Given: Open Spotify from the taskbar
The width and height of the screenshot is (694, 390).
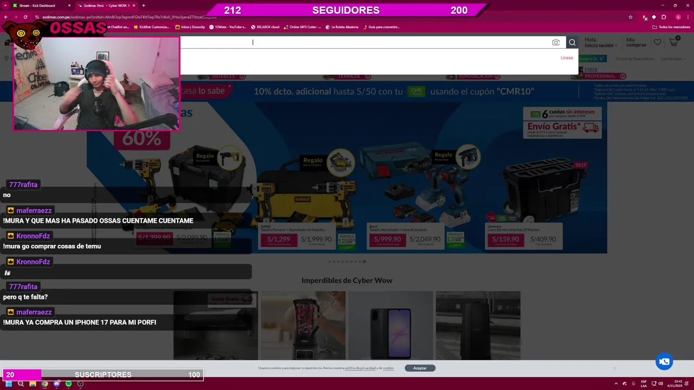Looking at the screenshot, I should point(68,383).
